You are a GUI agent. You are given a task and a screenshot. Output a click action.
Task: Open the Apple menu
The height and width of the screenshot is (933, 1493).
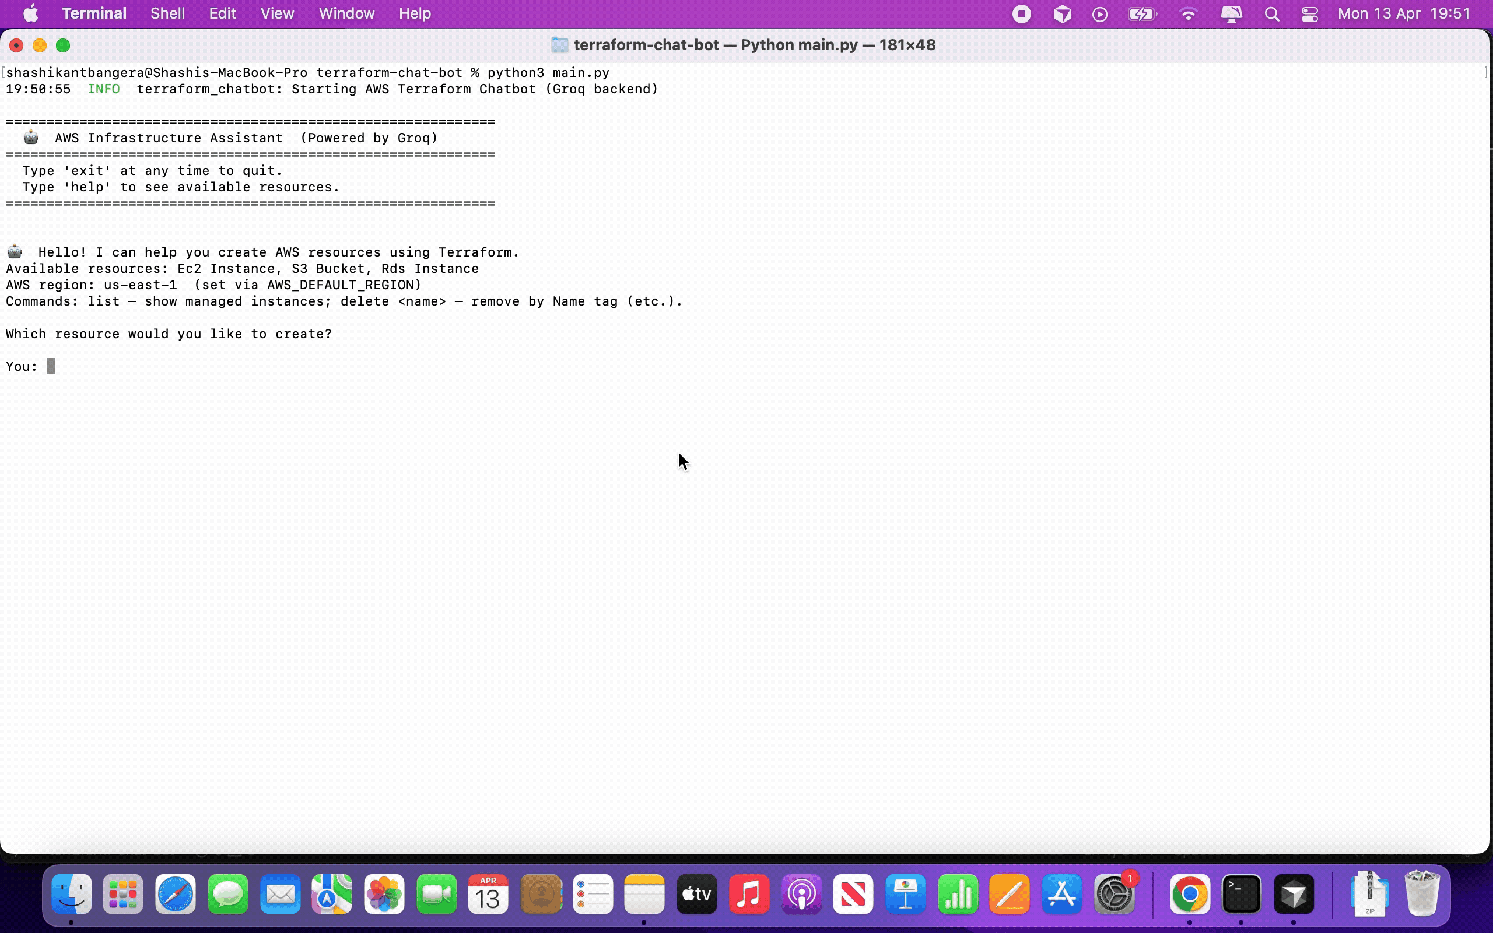[30, 13]
